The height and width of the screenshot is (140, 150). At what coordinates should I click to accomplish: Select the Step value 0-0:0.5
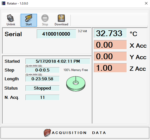click(x=42, y=70)
